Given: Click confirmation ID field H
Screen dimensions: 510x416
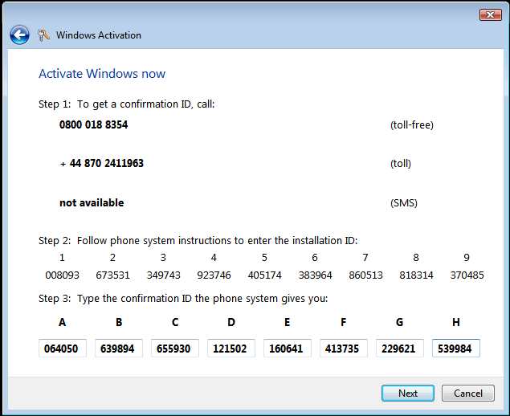Looking at the screenshot, I should [456, 349].
